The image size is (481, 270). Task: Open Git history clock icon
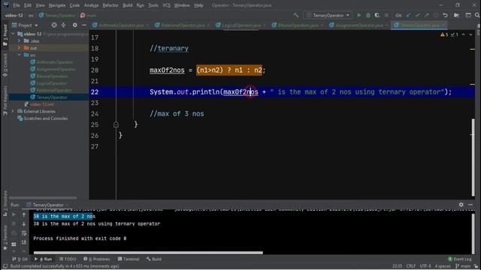pos(436,15)
